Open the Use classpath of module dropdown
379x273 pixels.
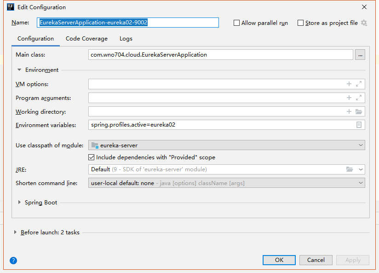click(226, 145)
